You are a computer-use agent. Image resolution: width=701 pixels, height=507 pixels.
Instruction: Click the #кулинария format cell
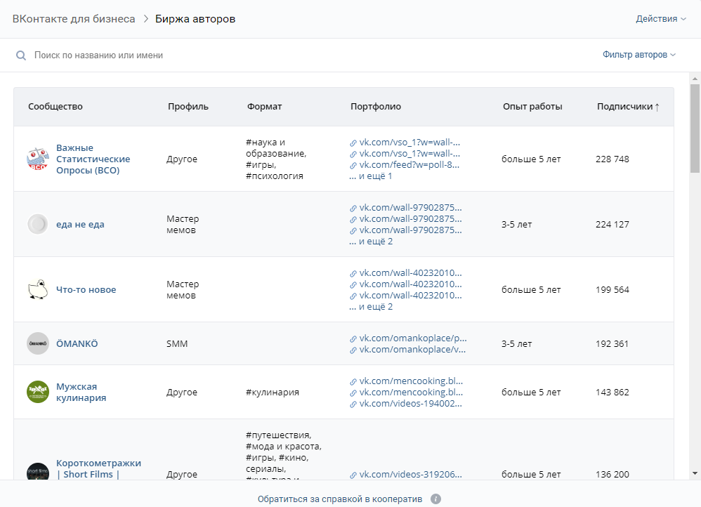click(273, 392)
